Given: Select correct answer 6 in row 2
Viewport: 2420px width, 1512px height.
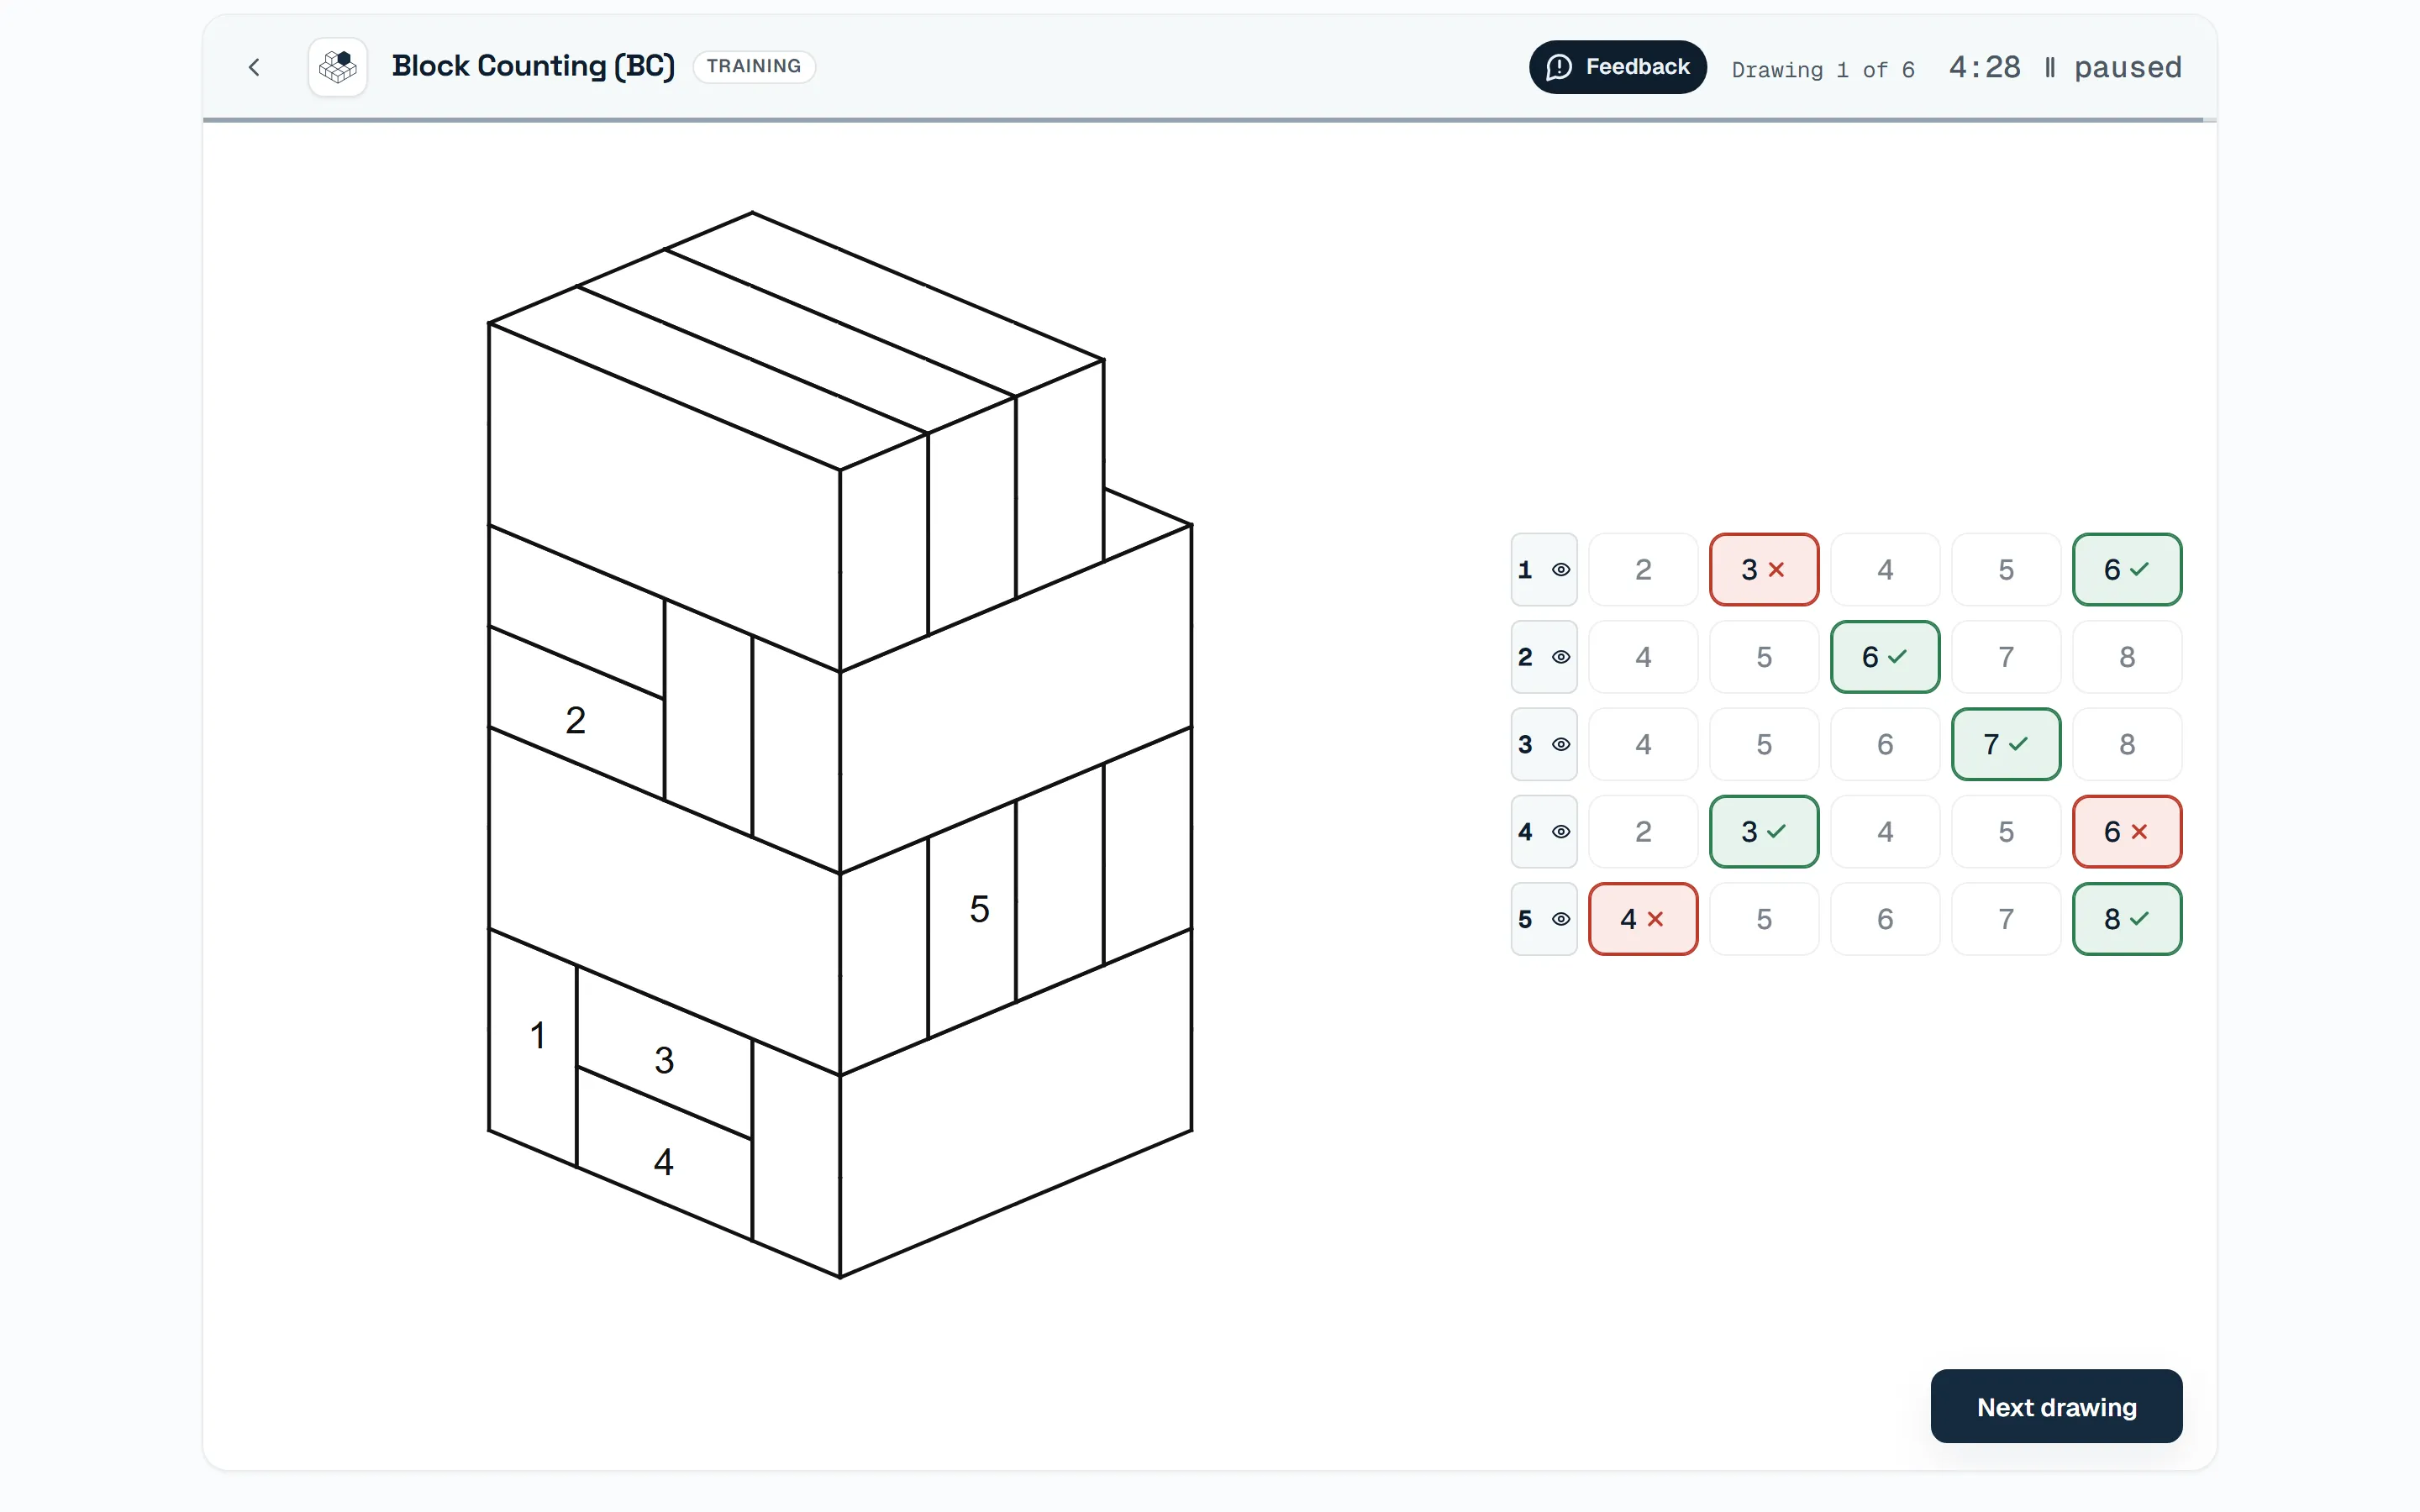Looking at the screenshot, I should coord(1885,657).
